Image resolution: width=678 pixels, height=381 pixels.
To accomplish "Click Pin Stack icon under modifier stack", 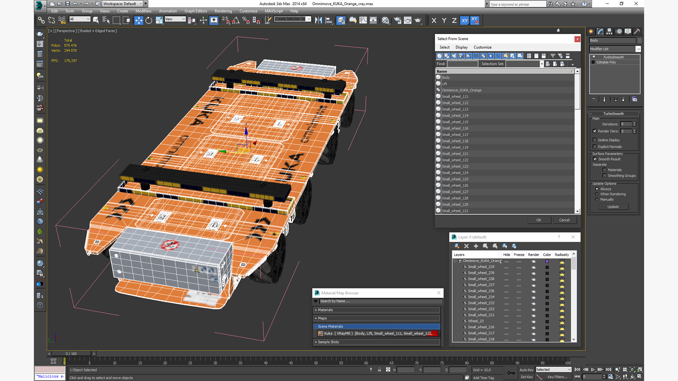I will point(594,99).
